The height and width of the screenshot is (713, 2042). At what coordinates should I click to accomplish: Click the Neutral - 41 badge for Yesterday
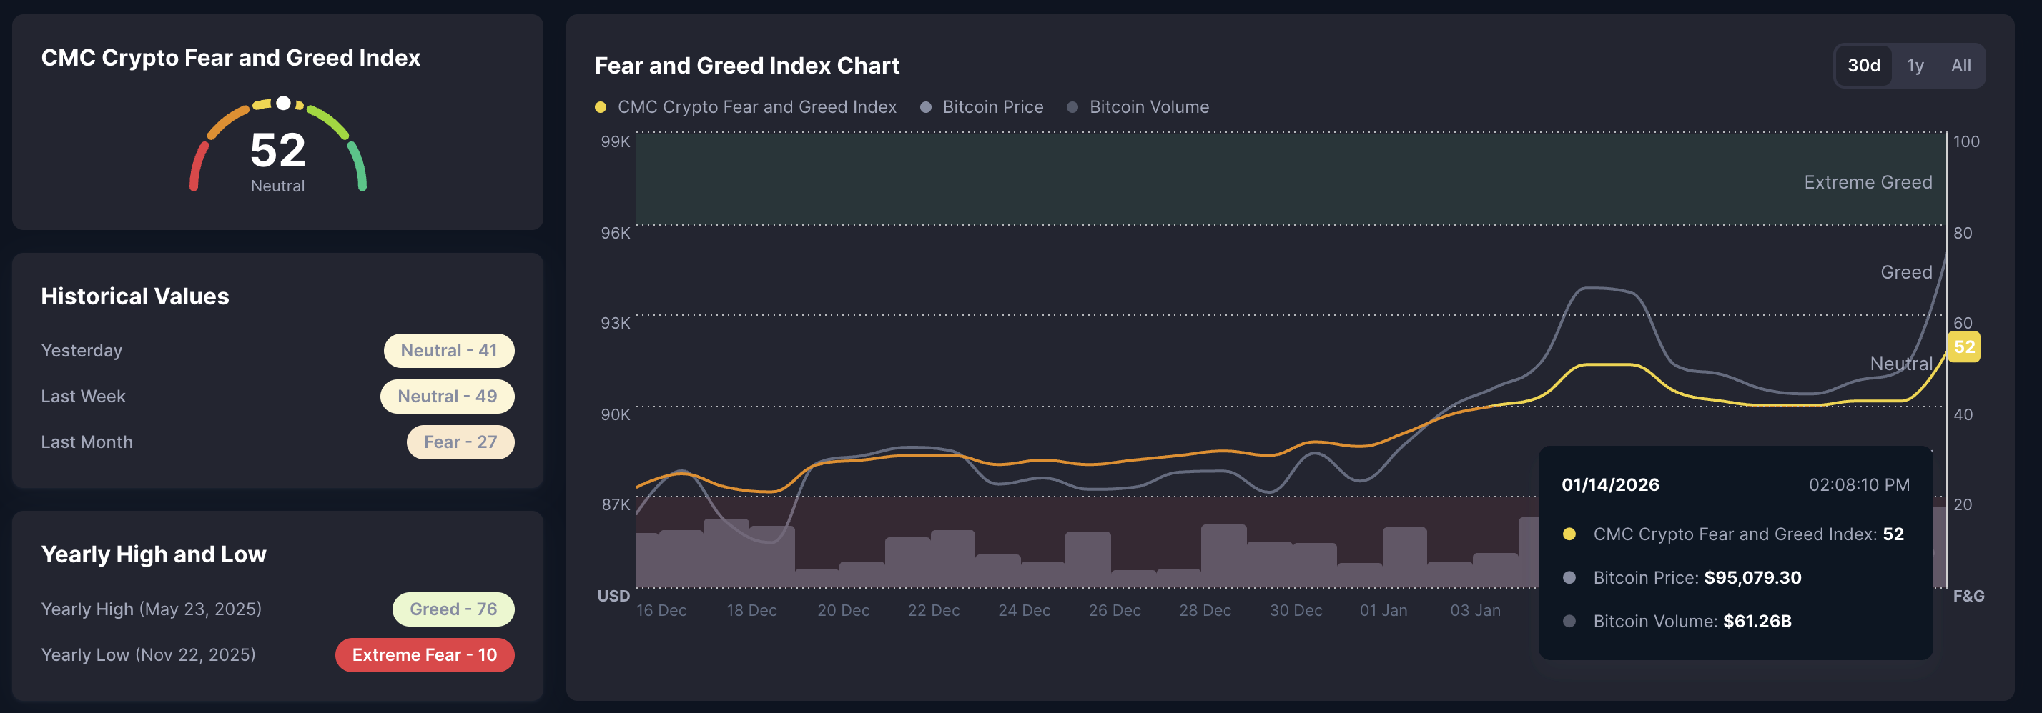449,350
